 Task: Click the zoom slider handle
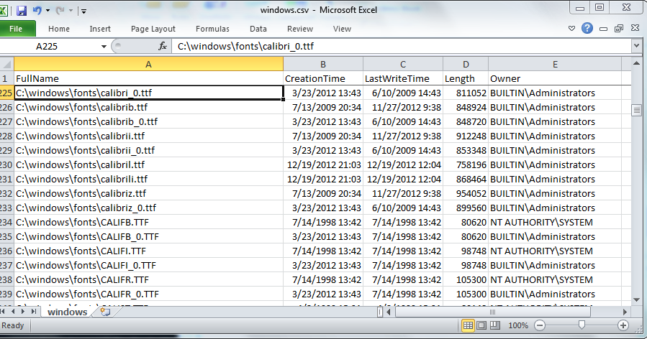(582, 325)
